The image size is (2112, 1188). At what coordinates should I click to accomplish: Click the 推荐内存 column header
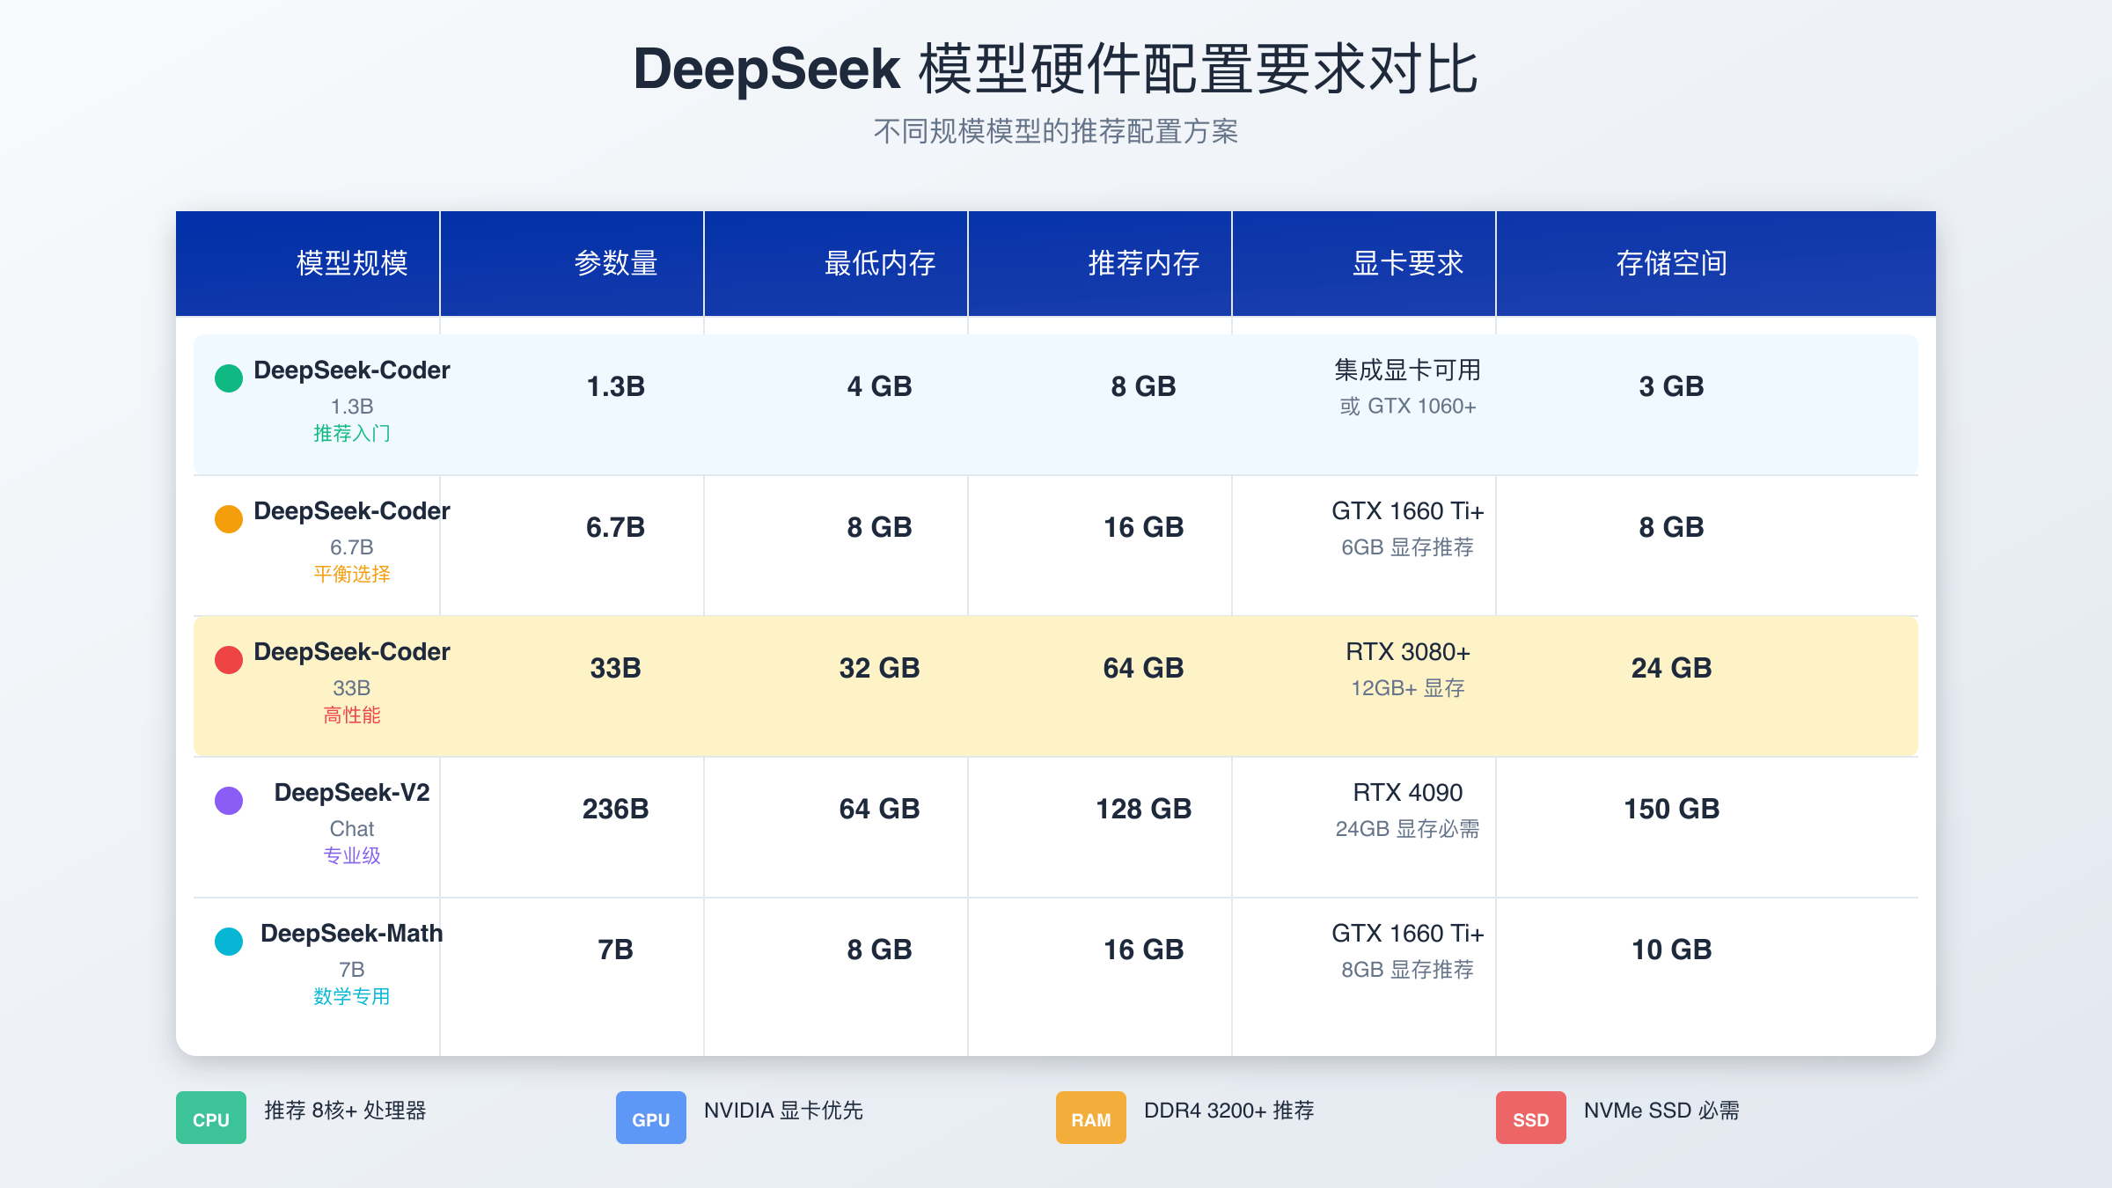[1144, 263]
